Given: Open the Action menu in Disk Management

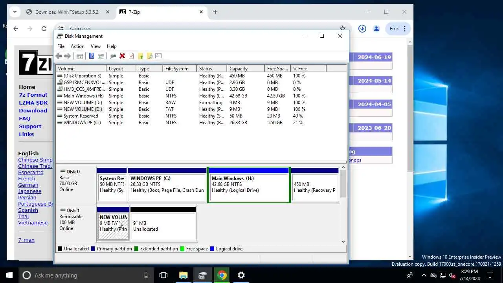Looking at the screenshot, I should [x=77, y=46].
